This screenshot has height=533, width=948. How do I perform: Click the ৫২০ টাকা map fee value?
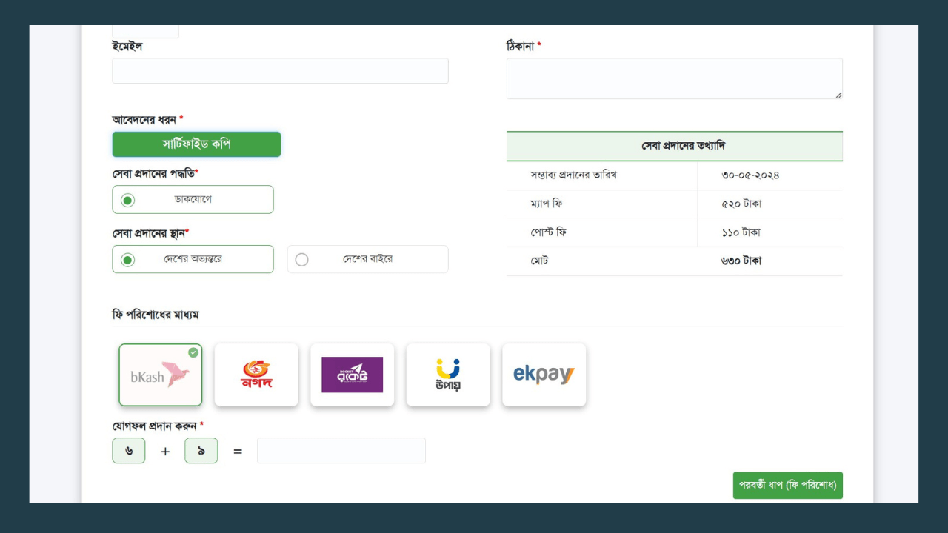tap(741, 204)
